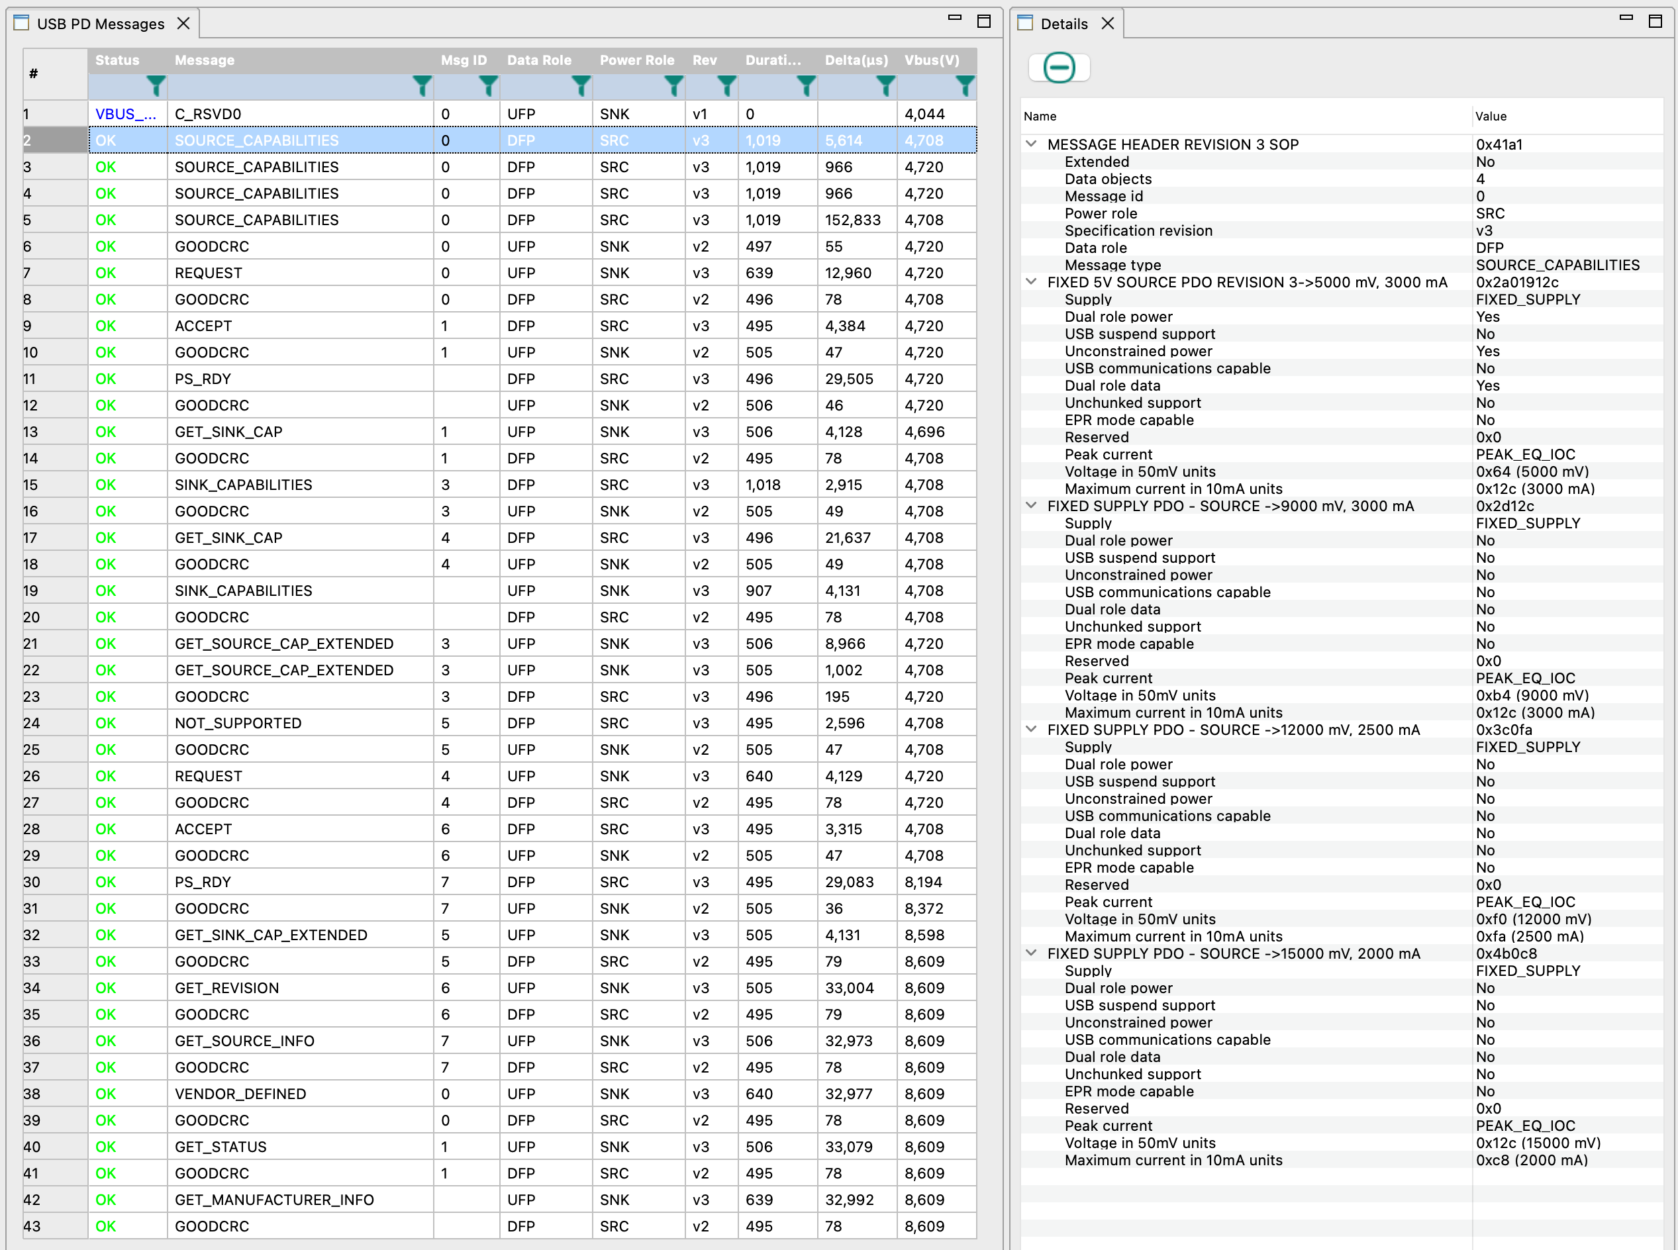The width and height of the screenshot is (1678, 1250).
Task: Select the NOT_SUPPORTED message row
Action: point(238,722)
